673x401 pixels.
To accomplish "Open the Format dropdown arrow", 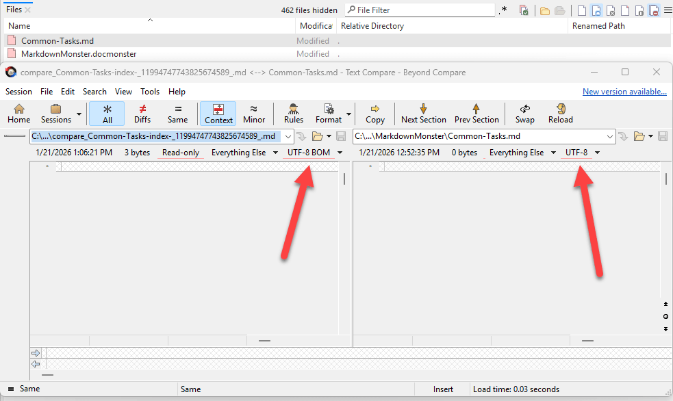I will point(349,114).
